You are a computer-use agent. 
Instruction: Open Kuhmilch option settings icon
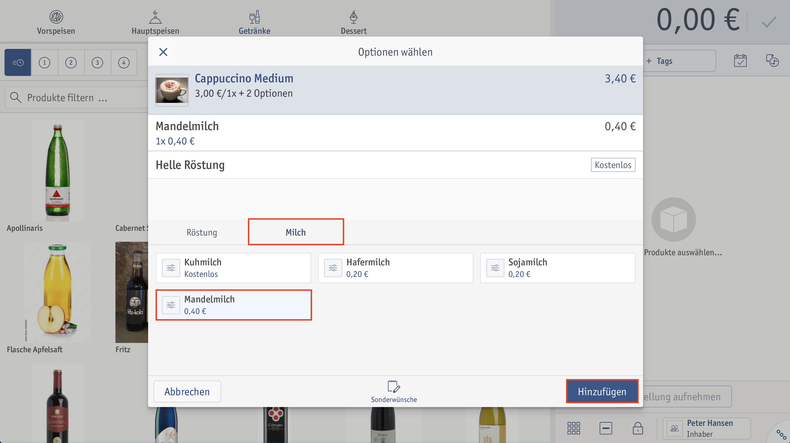pyautogui.click(x=171, y=268)
